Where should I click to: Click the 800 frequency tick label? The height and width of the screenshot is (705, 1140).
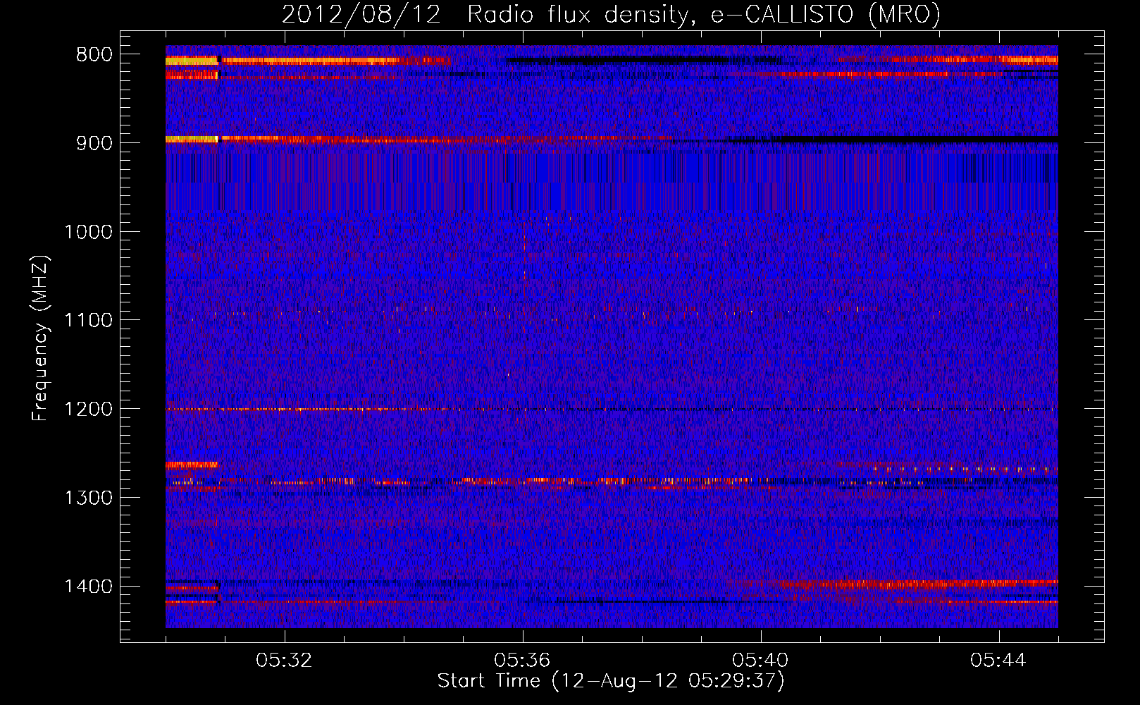tap(94, 55)
